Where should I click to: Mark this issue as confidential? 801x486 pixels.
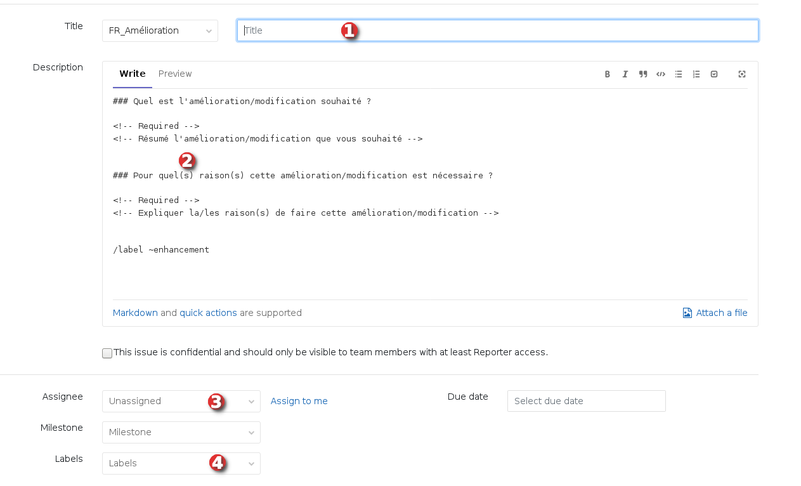click(x=107, y=353)
